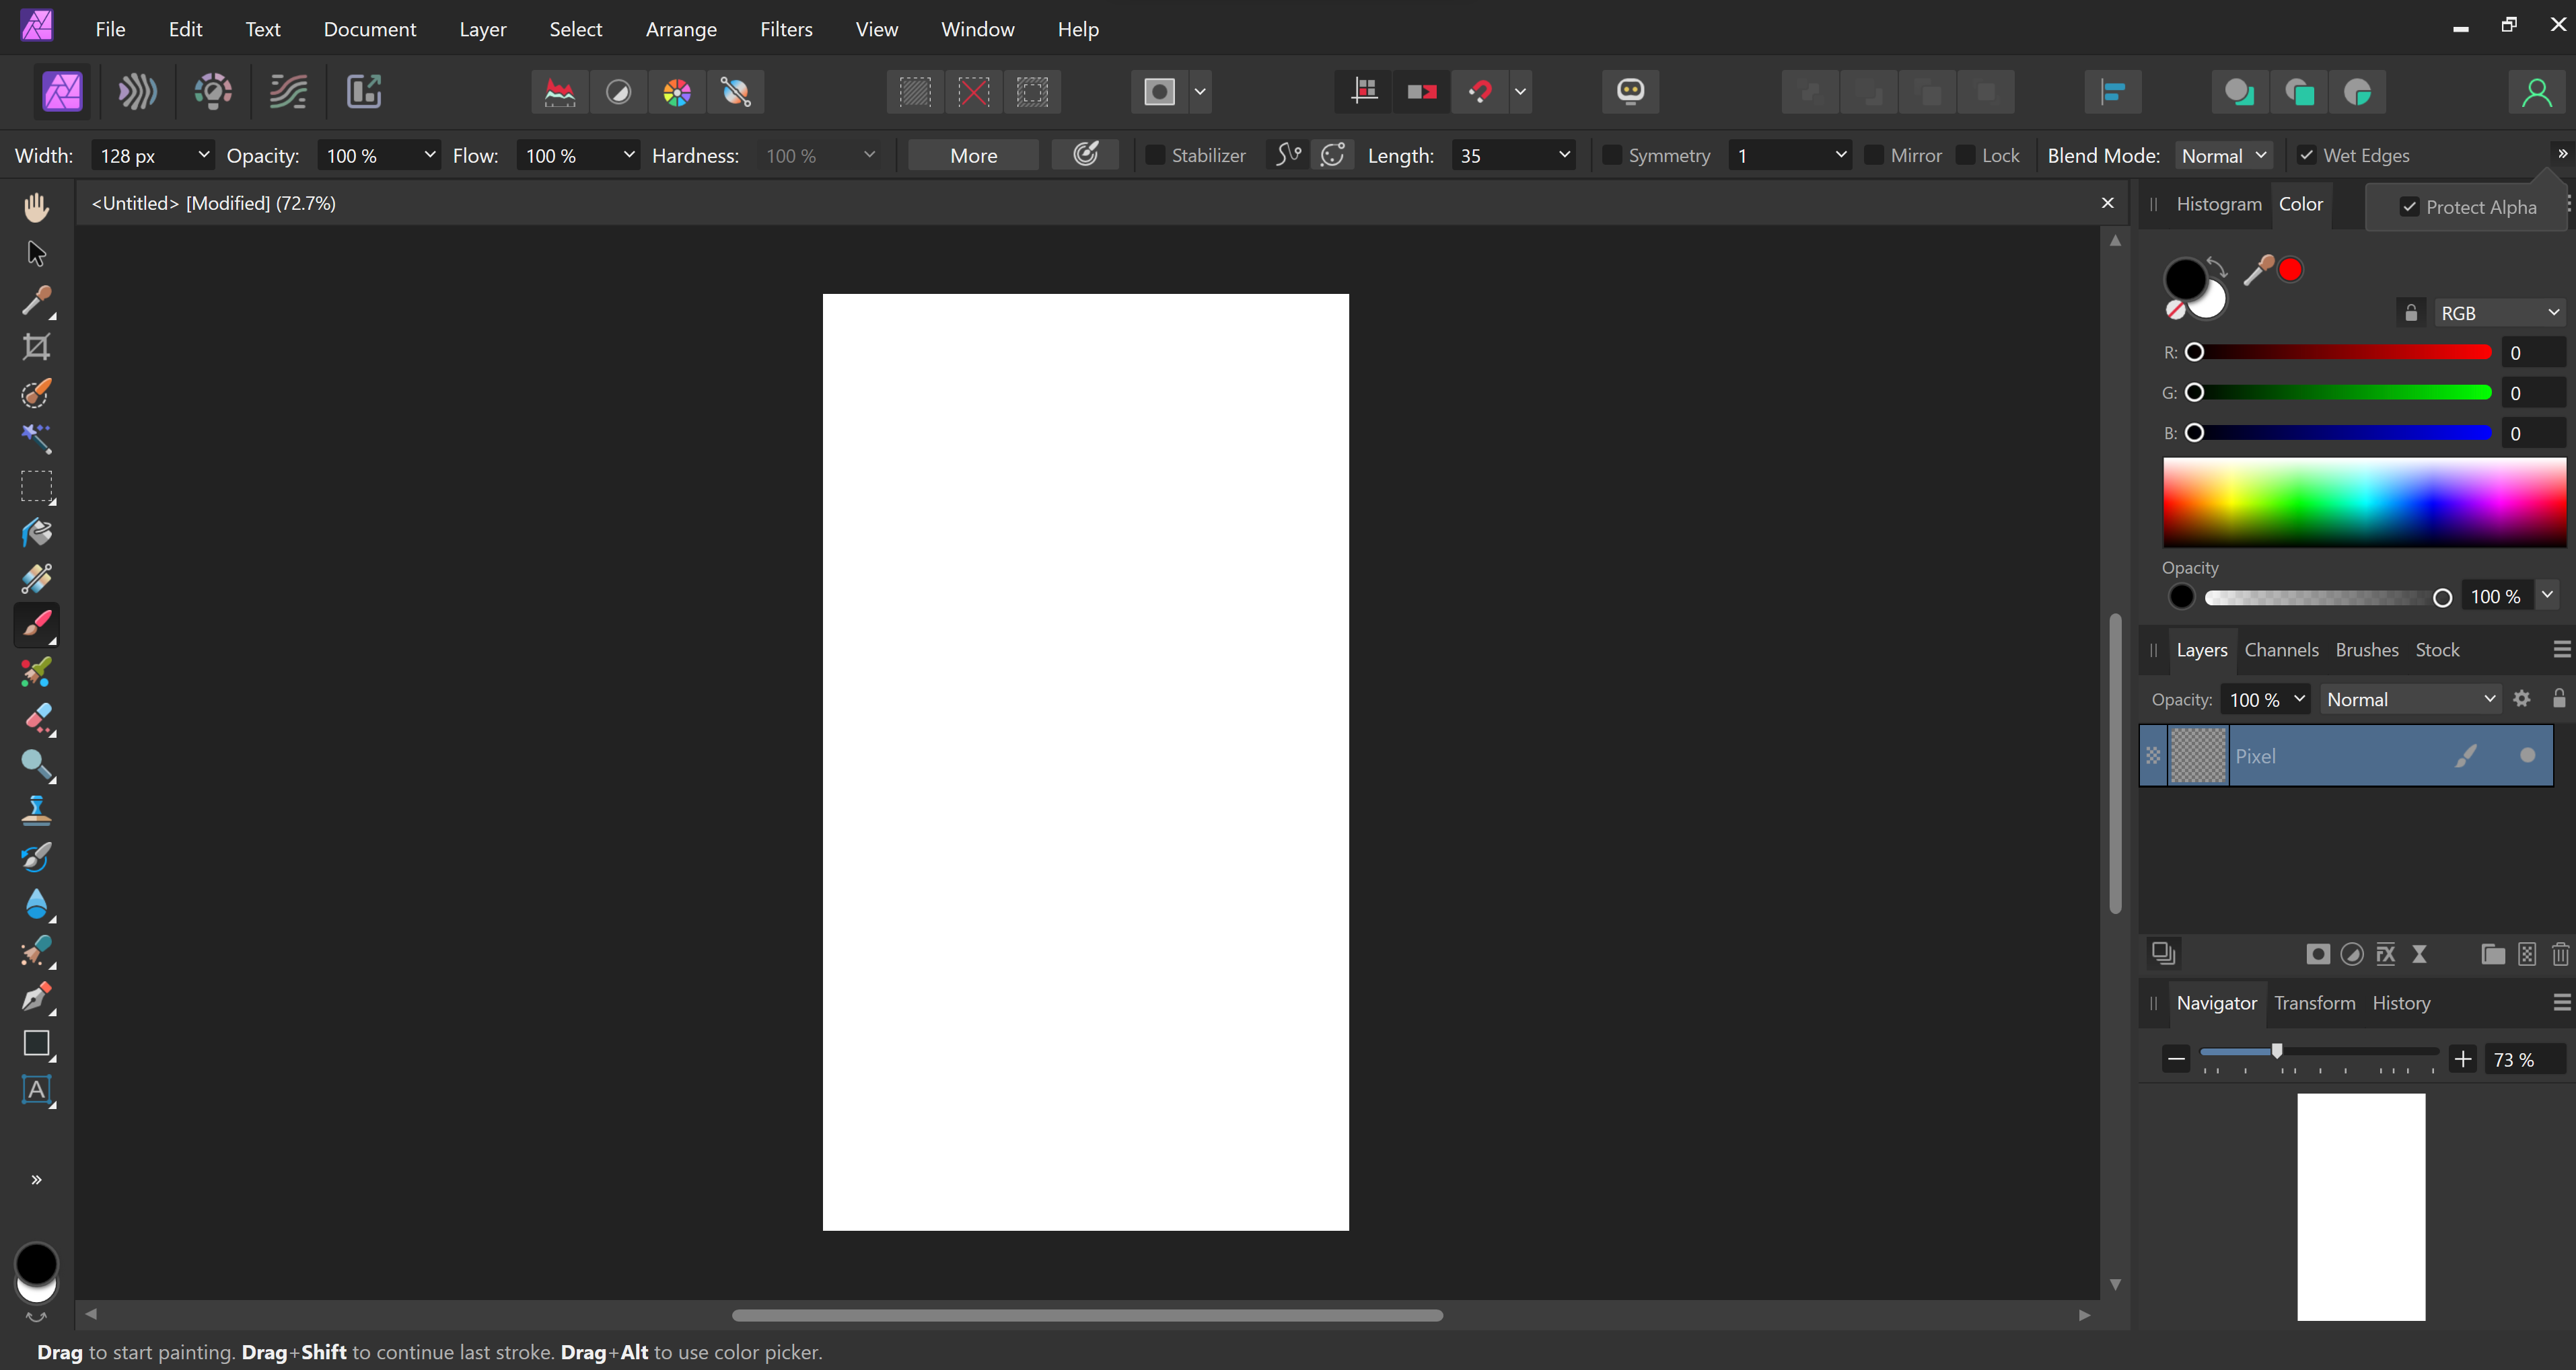This screenshot has height=1370, width=2576.
Task: Close the Untitled document tab
Action: (x=2107, y=203)
